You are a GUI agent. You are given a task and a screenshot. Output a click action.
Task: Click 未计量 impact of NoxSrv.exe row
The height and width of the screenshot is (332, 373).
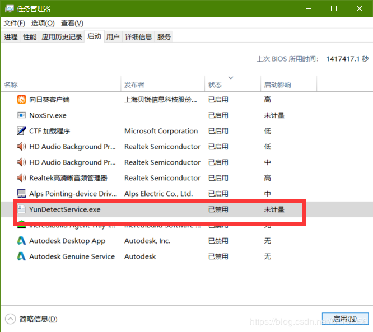point(274,115)
